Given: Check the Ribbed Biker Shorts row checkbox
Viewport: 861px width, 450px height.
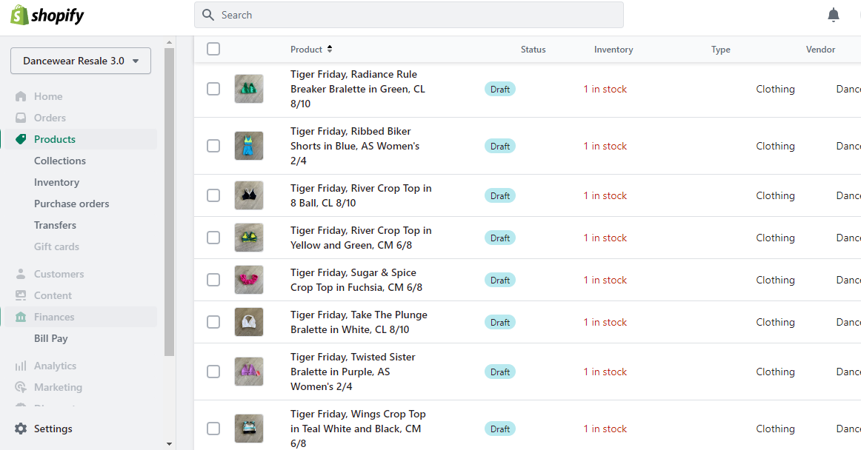Looking at the screenshot, I should 213,146.
